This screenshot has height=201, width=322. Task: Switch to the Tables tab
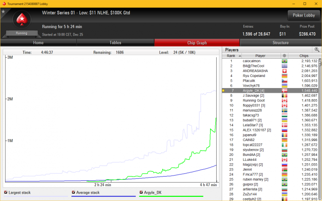point(115,42)
